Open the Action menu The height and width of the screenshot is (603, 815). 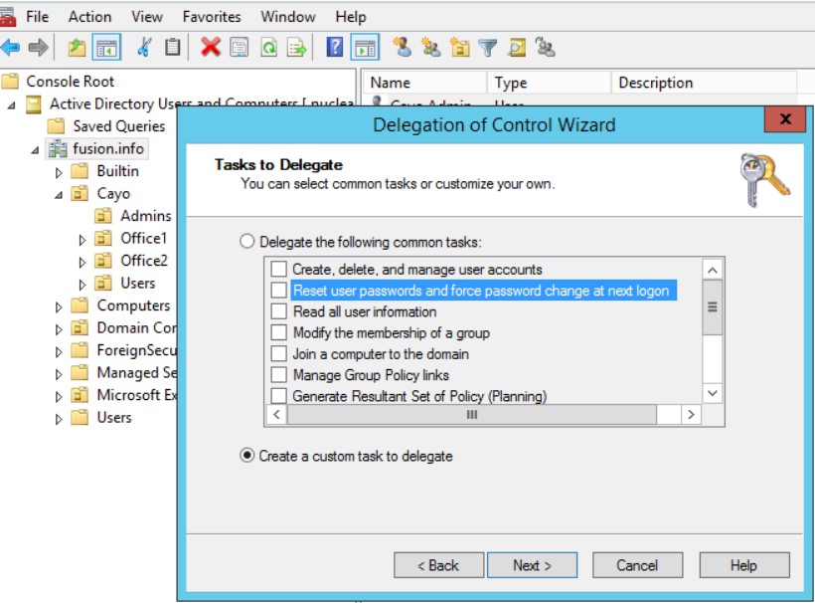pos(89,17)
